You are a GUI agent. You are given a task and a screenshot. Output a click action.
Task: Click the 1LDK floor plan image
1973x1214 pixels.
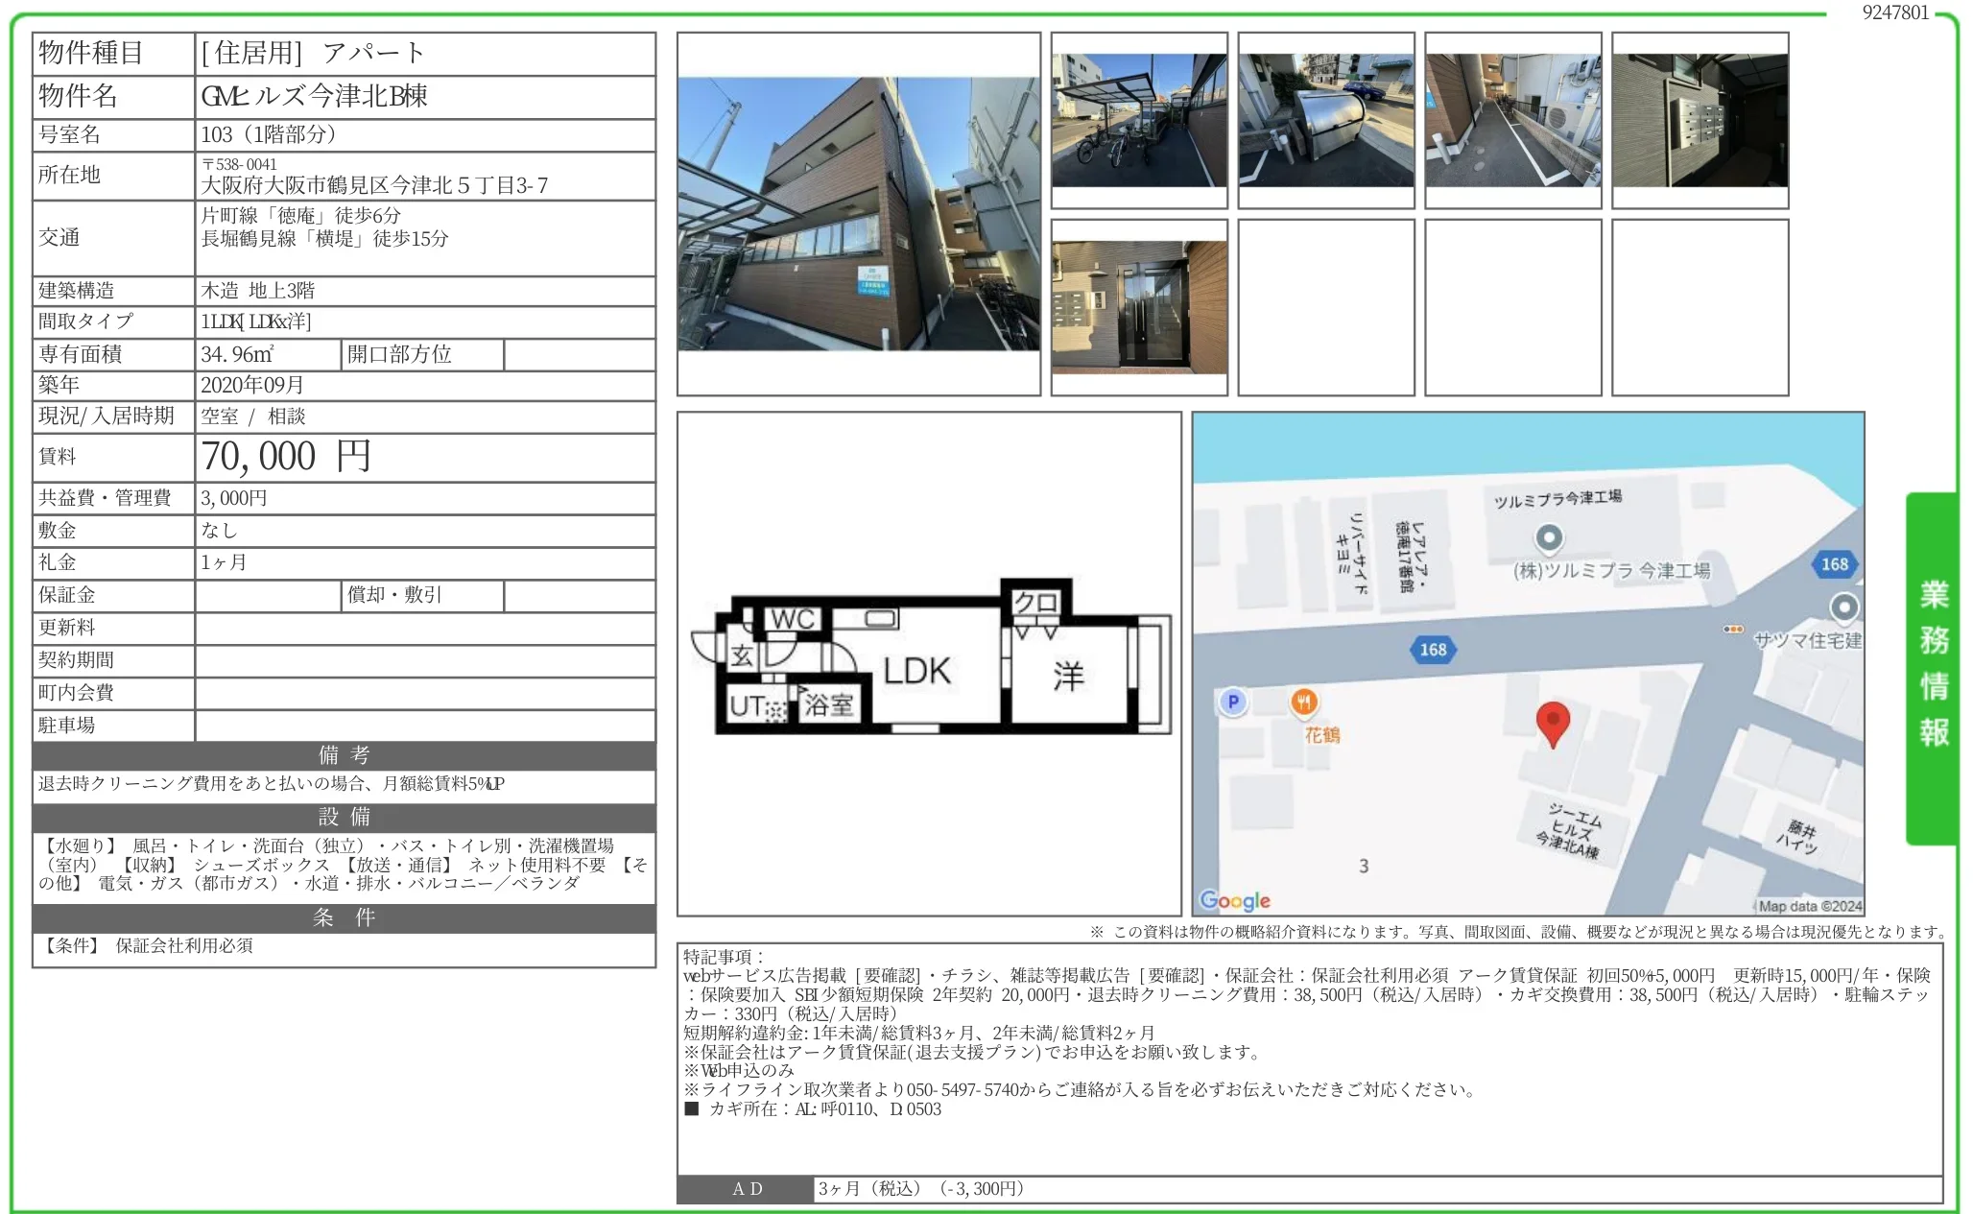coord(928,664)
